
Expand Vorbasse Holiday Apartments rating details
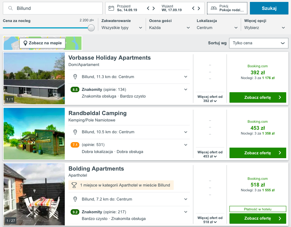pos(186,90)
